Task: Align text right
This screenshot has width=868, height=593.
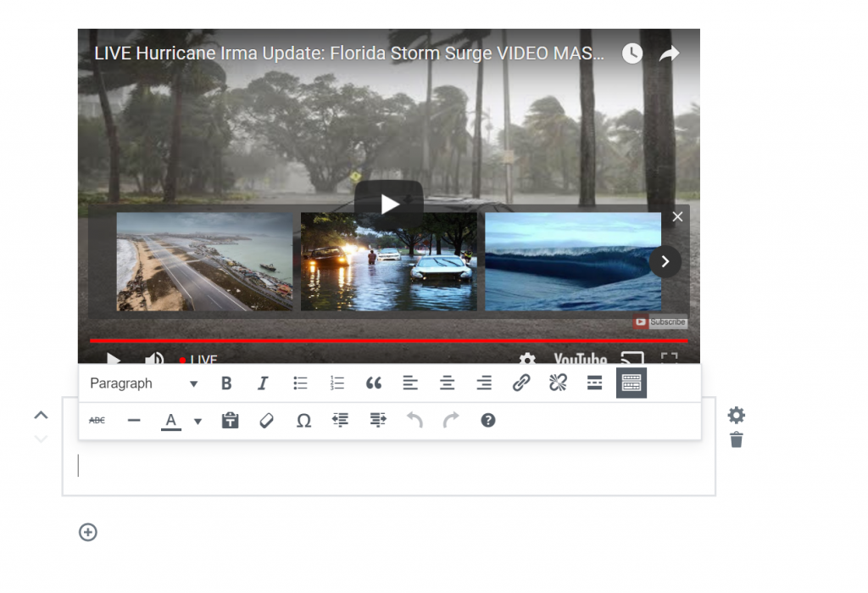Action: 484,383
